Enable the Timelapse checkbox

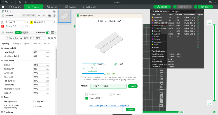(x=111, y=94)
